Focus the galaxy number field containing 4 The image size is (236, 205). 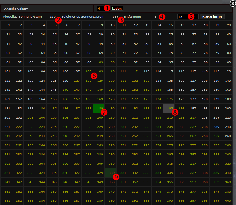point(103,9)
